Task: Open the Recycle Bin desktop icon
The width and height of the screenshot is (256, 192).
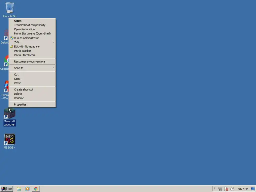Action: [9, 10]
